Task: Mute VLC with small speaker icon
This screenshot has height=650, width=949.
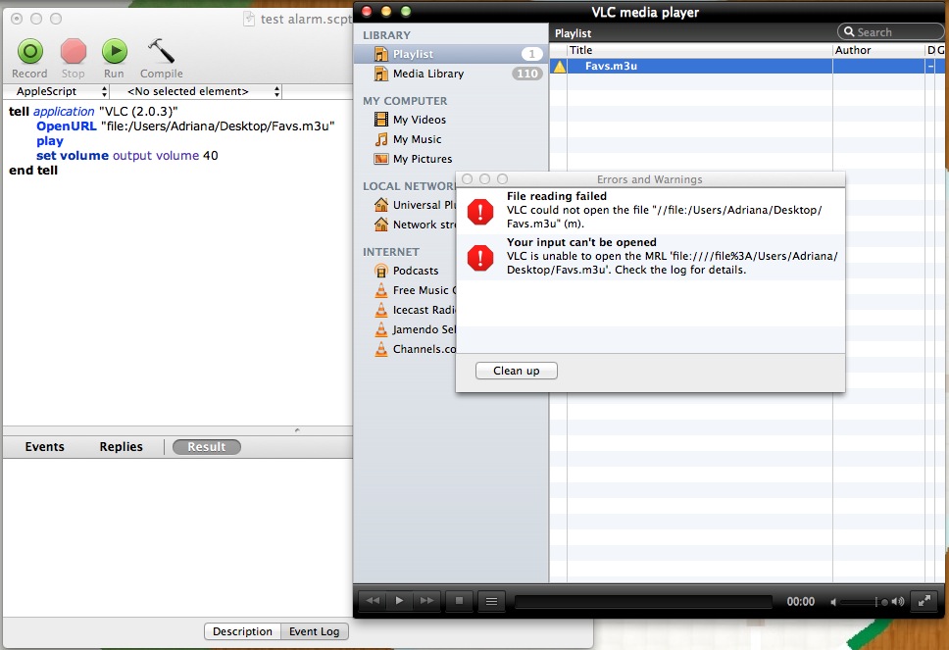Action: (x=833, y=602)
